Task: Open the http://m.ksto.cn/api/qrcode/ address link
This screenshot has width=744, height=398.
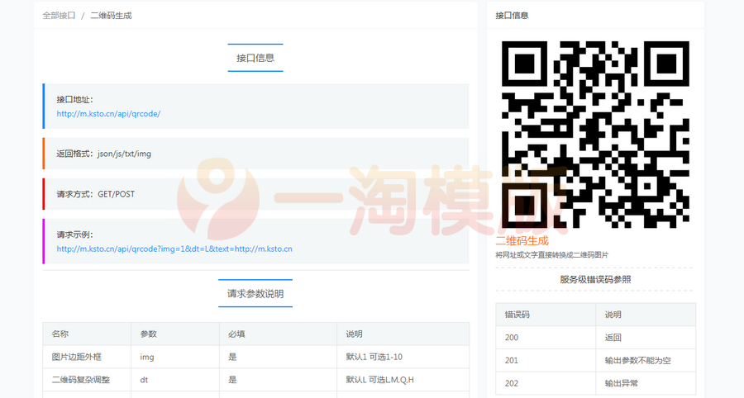Action: click(x=108, y=114)
